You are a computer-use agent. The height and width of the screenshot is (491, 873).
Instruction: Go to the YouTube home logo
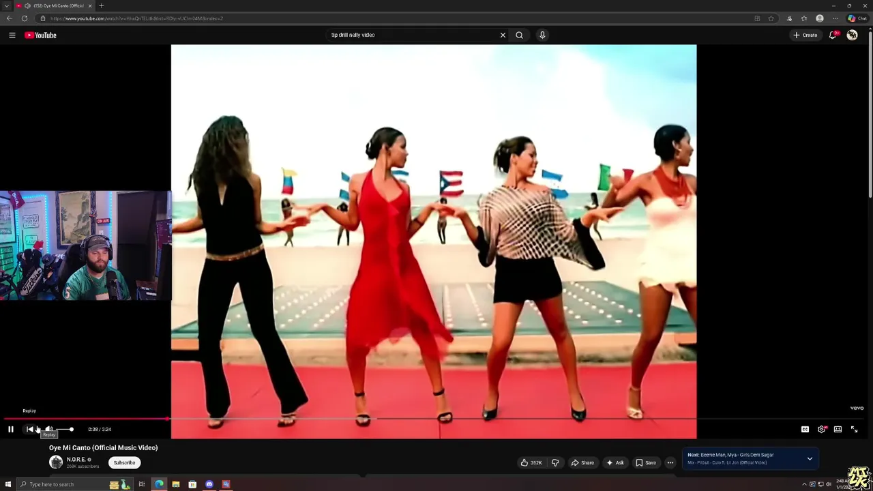(41, 35)
